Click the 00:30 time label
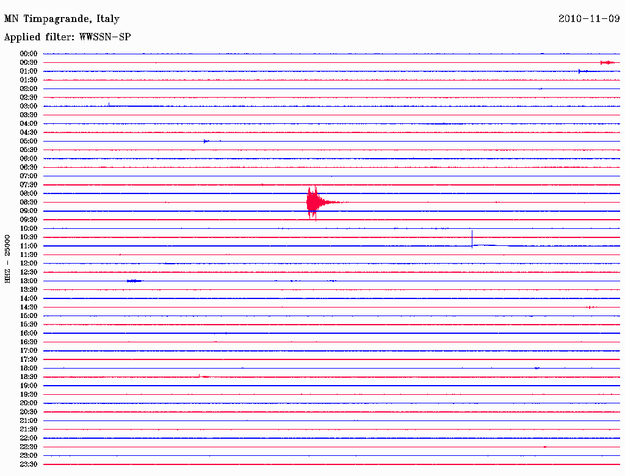 [x=29, y=63]
